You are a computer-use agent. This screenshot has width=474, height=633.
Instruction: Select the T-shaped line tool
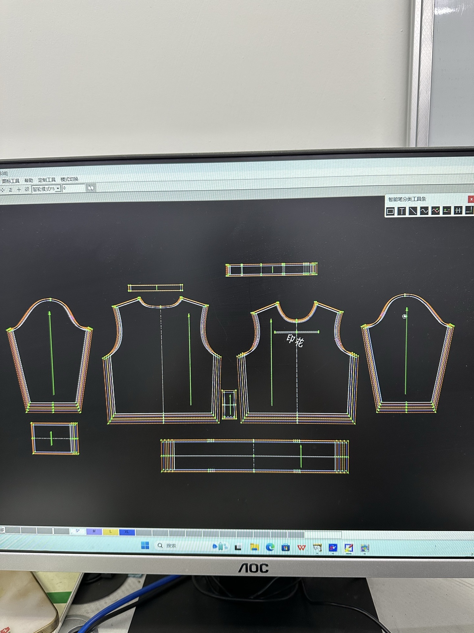(402, 211)
